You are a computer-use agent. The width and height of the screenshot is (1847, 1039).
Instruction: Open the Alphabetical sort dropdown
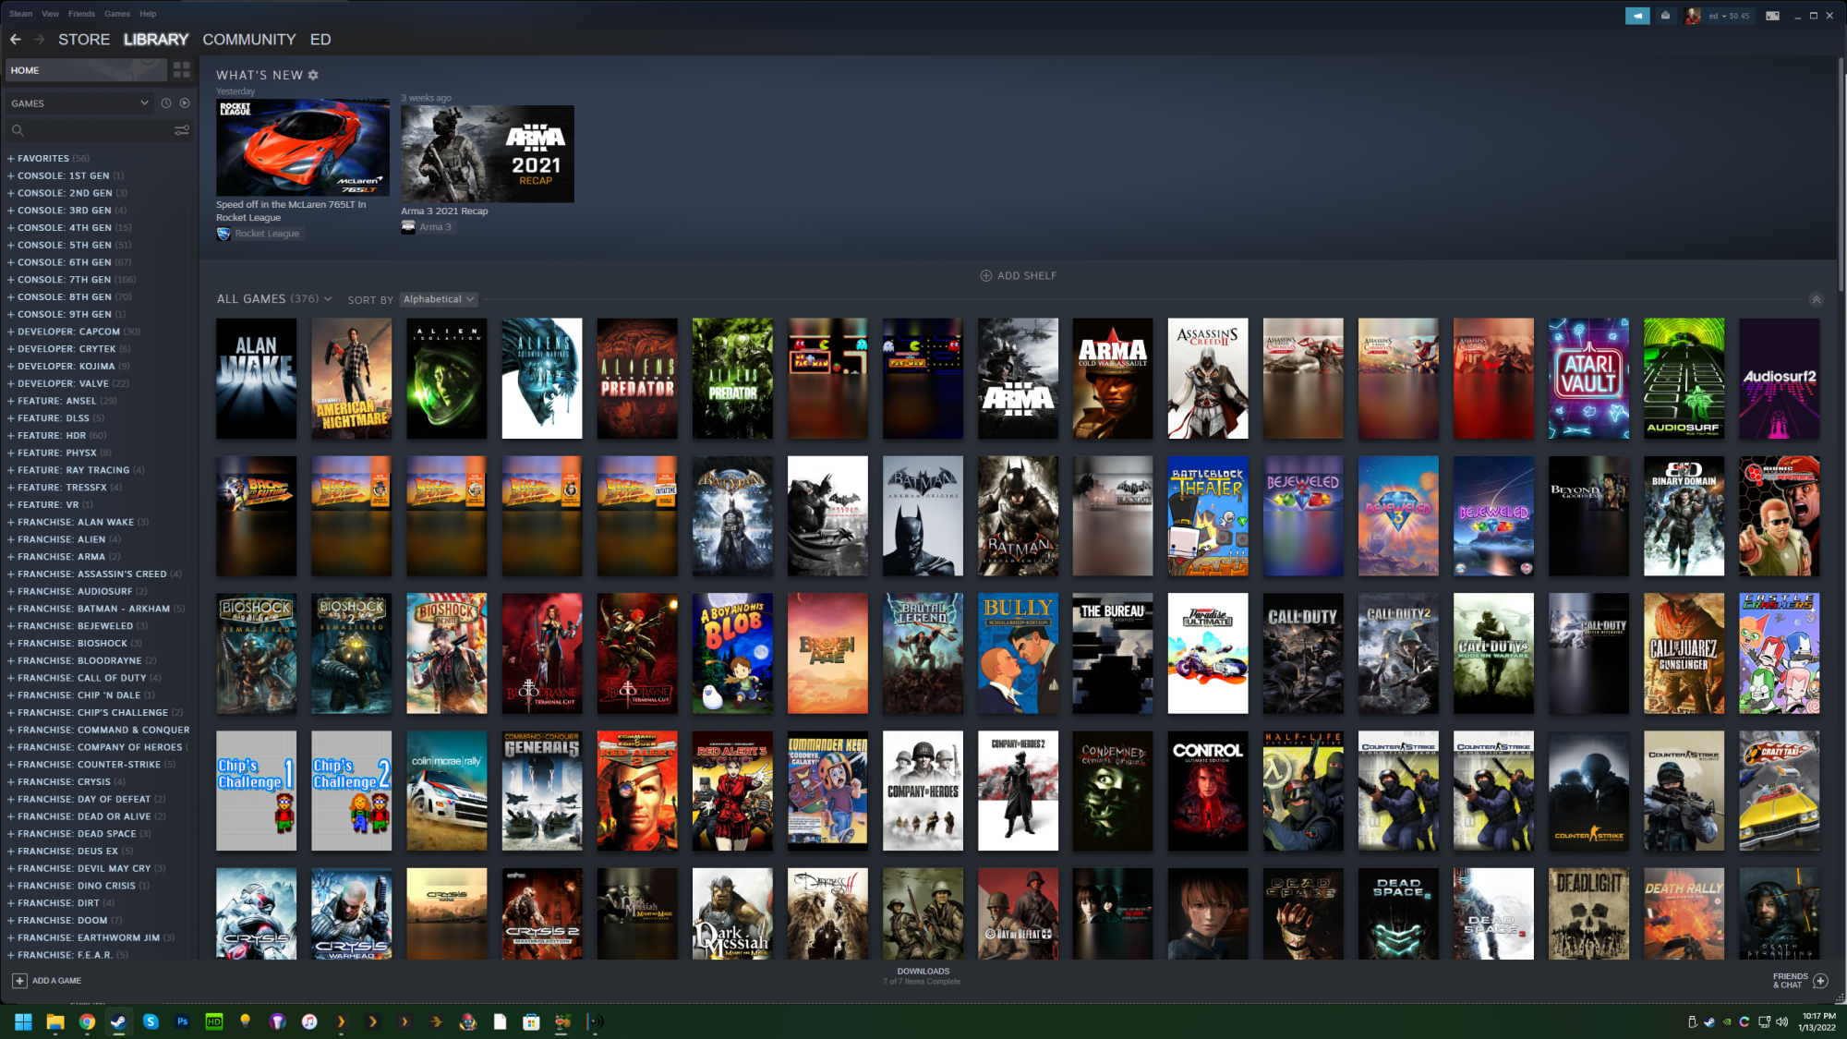click(x=439, y=299)
